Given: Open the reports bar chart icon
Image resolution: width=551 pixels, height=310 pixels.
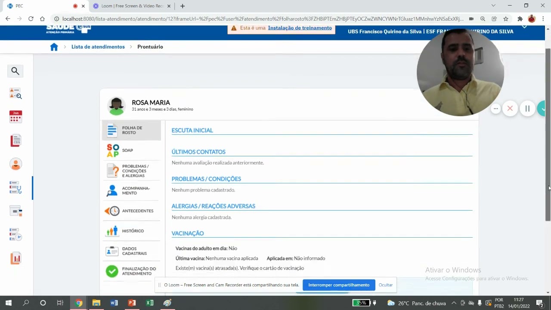Looking at the screenshot, I should (x=15, y=258).
